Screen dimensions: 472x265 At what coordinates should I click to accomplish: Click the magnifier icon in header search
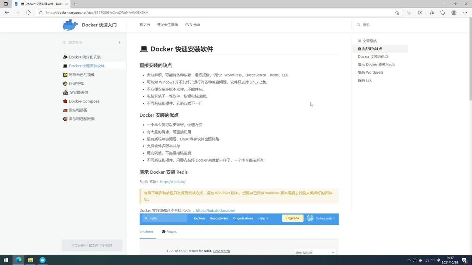coord(358,25)
